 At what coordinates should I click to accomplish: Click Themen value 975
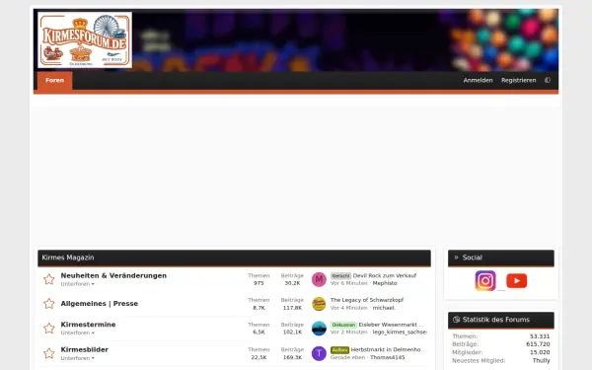click(x=259, y=283)
